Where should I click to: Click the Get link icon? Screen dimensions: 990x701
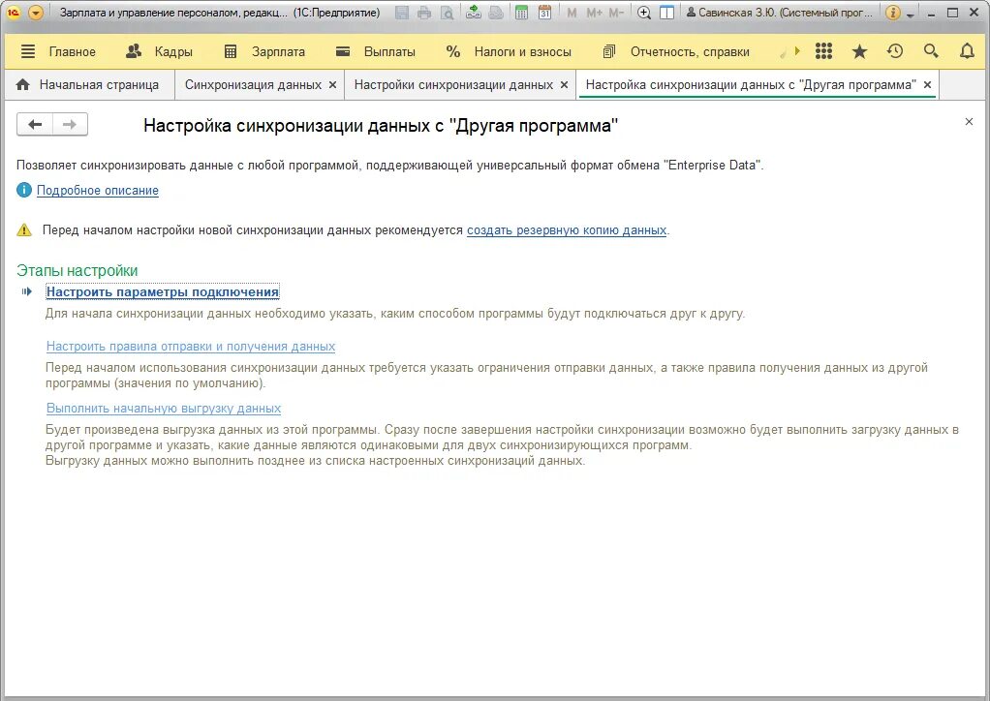pyautogui.click(x=474, y=12)
